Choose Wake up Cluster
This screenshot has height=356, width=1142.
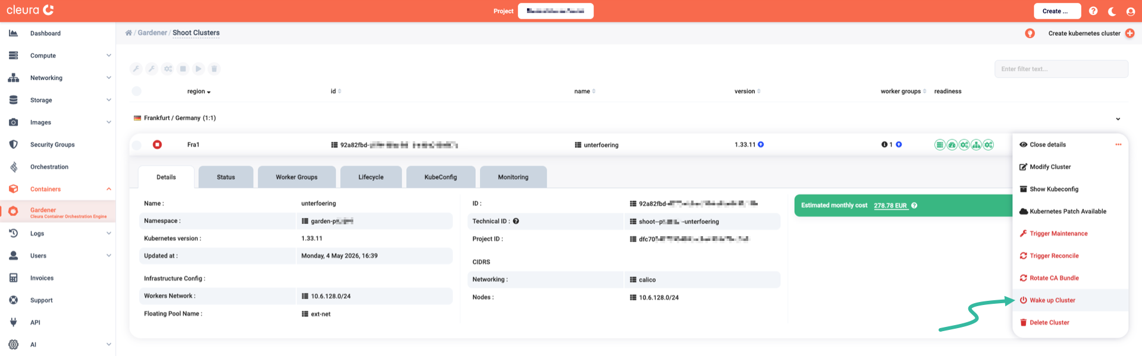pos(1071,300)
